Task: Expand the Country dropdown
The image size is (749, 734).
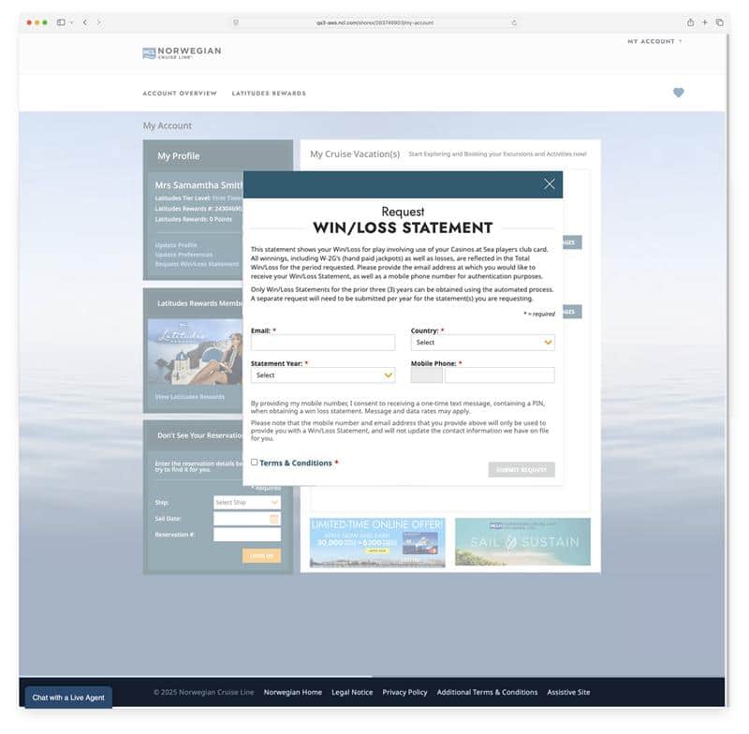Action: 482,343
